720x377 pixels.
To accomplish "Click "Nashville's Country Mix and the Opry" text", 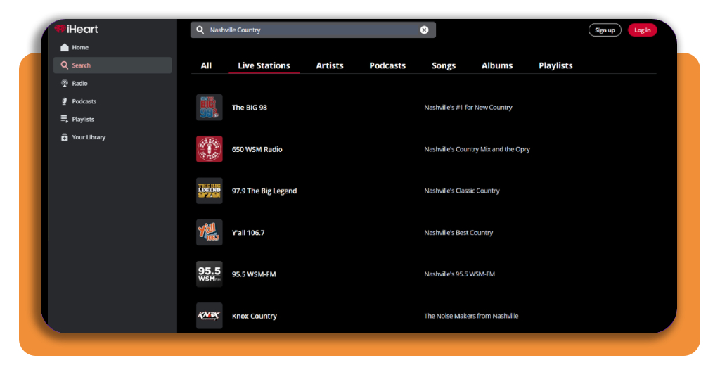I will [477, 149].
